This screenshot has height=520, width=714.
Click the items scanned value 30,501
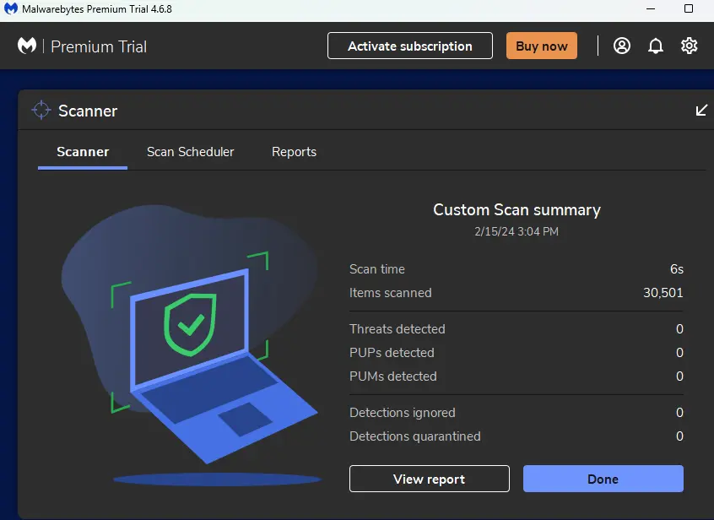663,293
